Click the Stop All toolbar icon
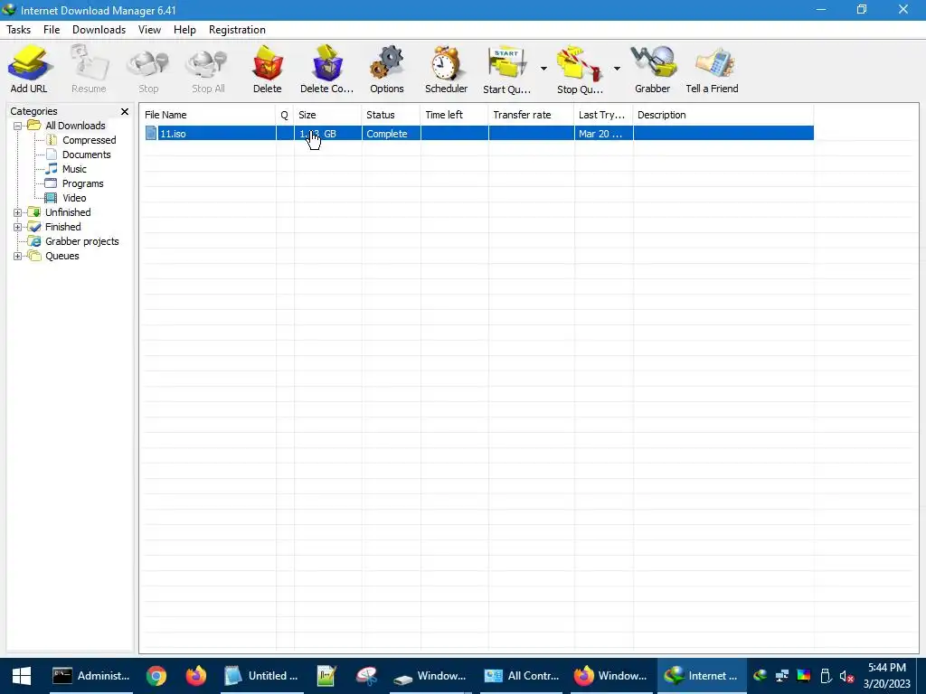 point(208,69)
